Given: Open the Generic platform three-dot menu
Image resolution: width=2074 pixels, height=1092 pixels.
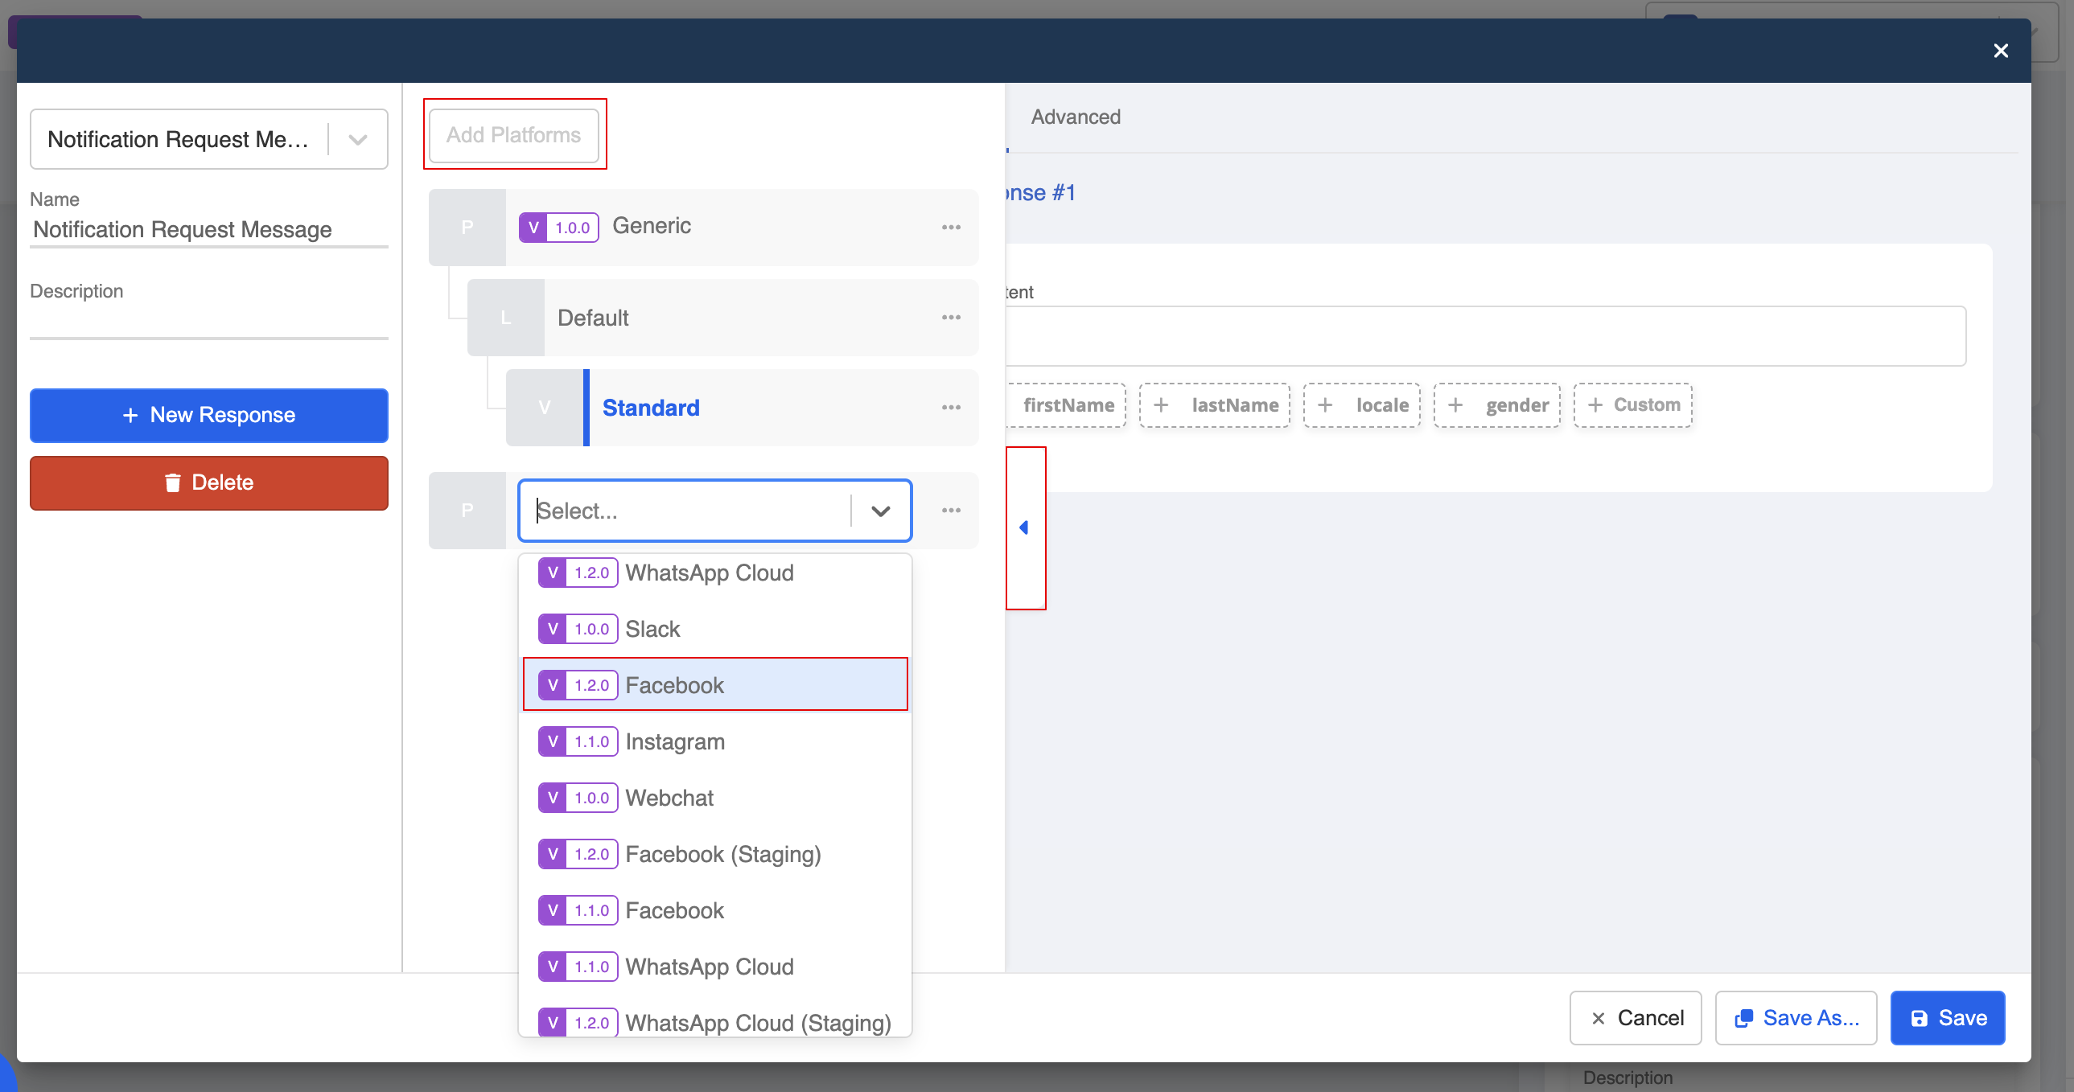Looking at the screenshot, I should click(951, 227).
